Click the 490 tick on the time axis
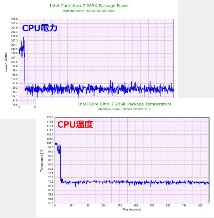 click(x=136, y=205)
